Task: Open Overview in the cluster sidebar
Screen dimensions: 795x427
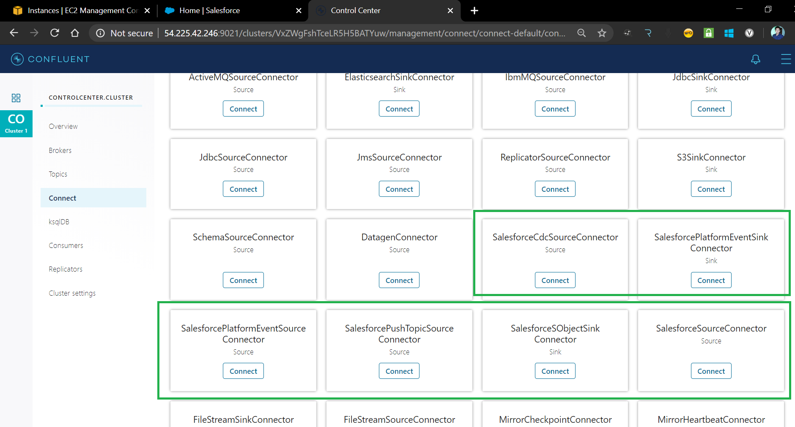Action: (x=63, y=126)
